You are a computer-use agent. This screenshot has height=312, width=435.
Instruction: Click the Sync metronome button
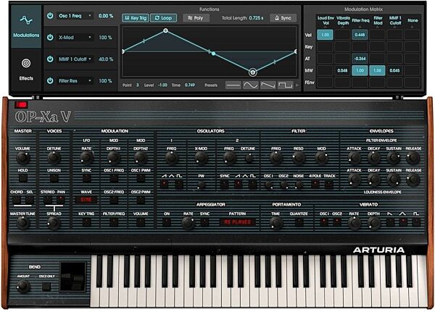pos(283,18)
